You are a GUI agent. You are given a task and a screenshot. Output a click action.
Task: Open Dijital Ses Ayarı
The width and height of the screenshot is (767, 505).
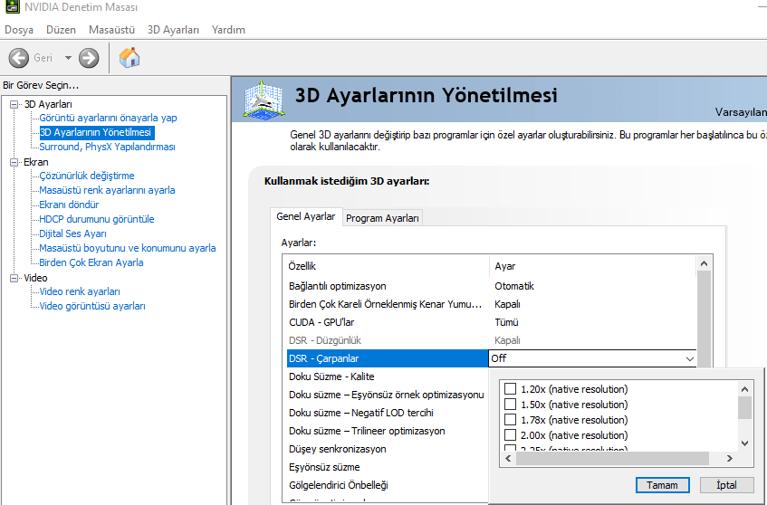pyautogui.click(x=72, y=233)
